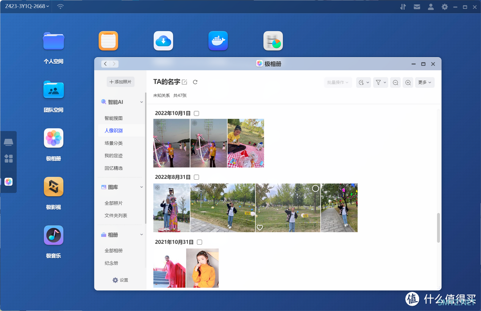Open the system settings gear in top bar
Image resolution: width=481 pixels, height=311 pixels.
444,7
